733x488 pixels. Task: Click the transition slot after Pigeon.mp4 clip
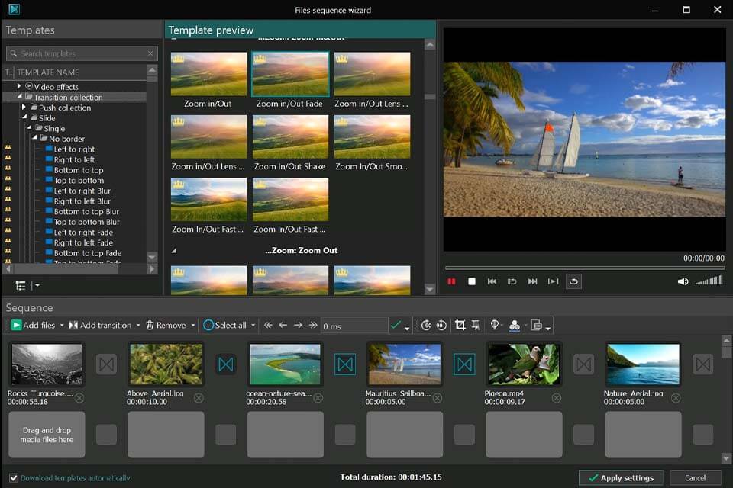584,364
